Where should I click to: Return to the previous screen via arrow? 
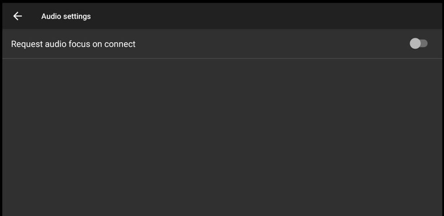pos(17,16)
